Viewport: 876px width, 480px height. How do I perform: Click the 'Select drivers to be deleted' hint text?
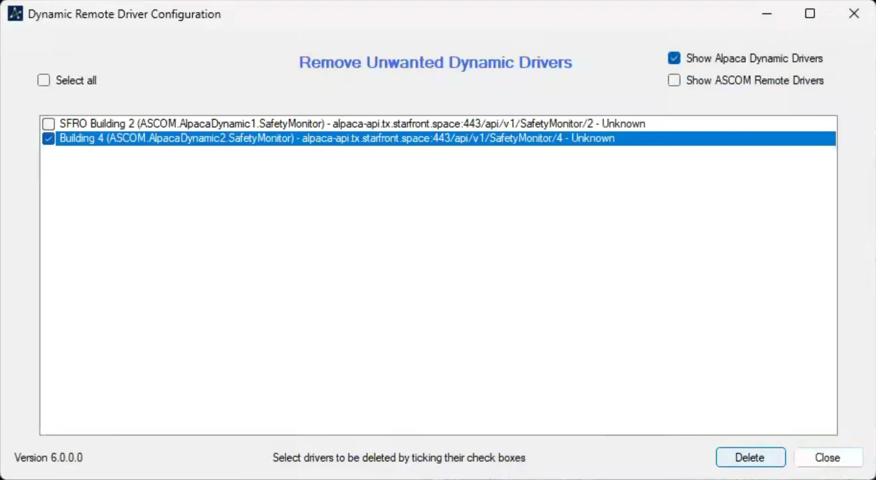(x=399, y=457)
